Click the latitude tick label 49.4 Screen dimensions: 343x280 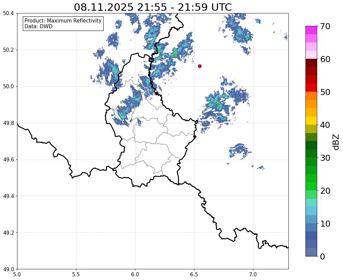[x=8, y=196]
